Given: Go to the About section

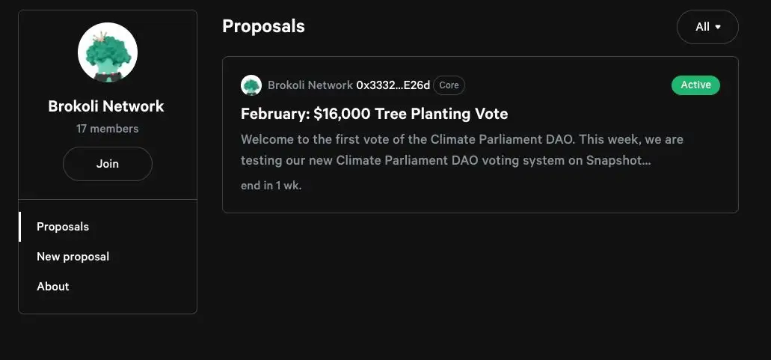Looking at the screenshot, I should pyautogui.click(x=53, y=287).
